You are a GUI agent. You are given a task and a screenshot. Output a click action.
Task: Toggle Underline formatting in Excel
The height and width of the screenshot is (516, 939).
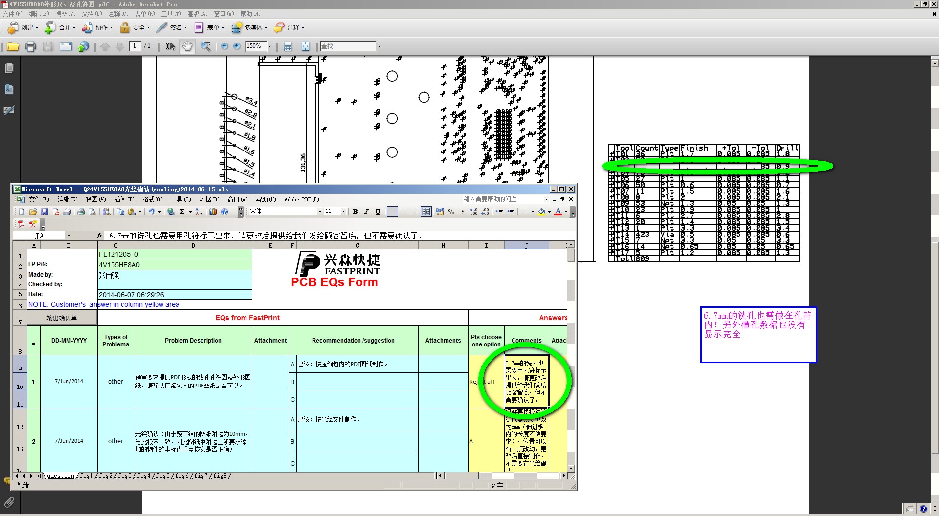[x=378, y=212]
